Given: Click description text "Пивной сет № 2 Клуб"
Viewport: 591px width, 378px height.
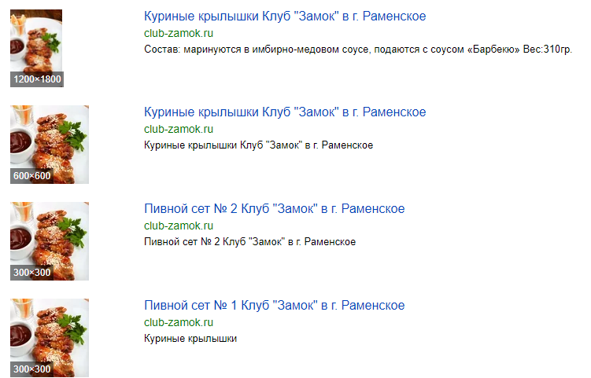Looking at the screenshot, I should pyautogui.click(x=249, y=242).
